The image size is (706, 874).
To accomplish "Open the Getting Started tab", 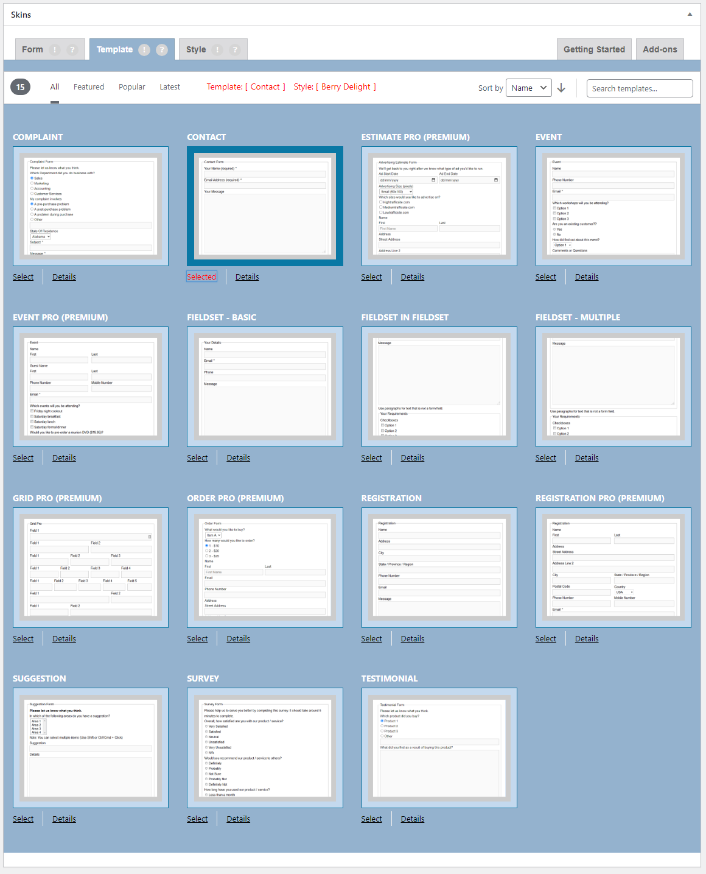I will click(x=594, y=50).
